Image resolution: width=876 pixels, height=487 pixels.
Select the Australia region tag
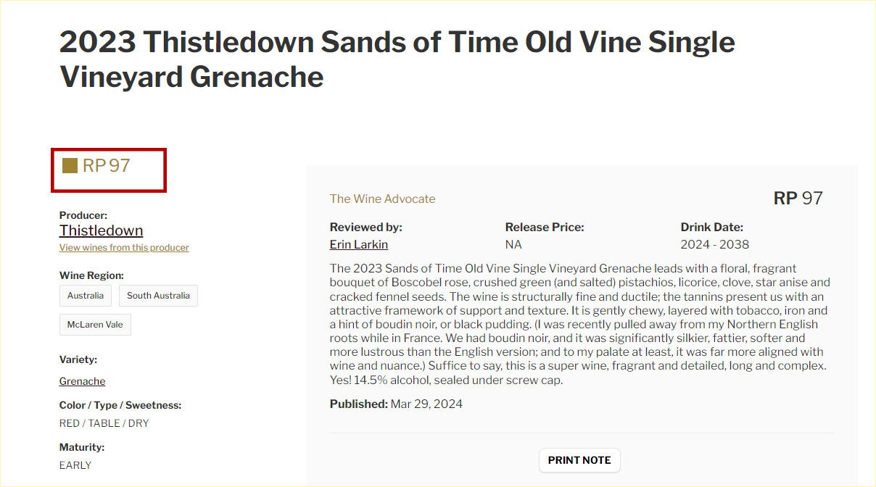click(86, 296)
